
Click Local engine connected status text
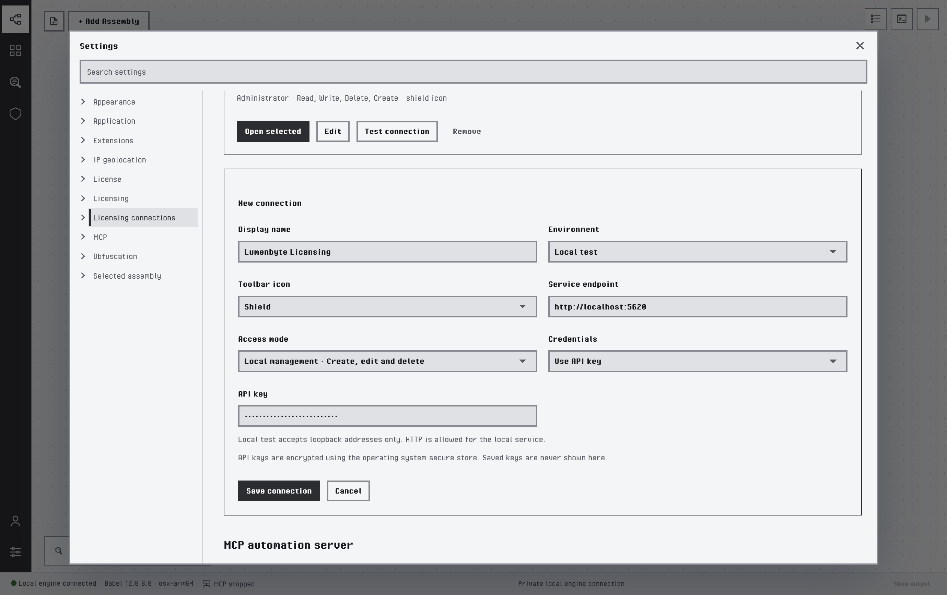click(57, 584)
